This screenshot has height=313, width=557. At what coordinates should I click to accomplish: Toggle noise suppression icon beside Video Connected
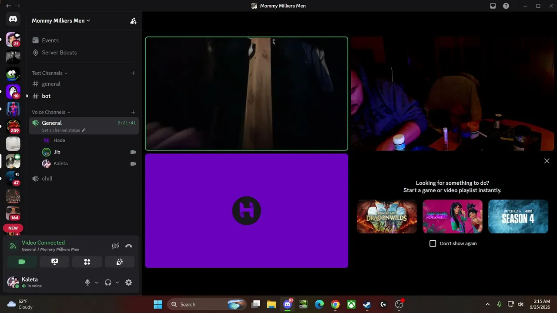115,246
